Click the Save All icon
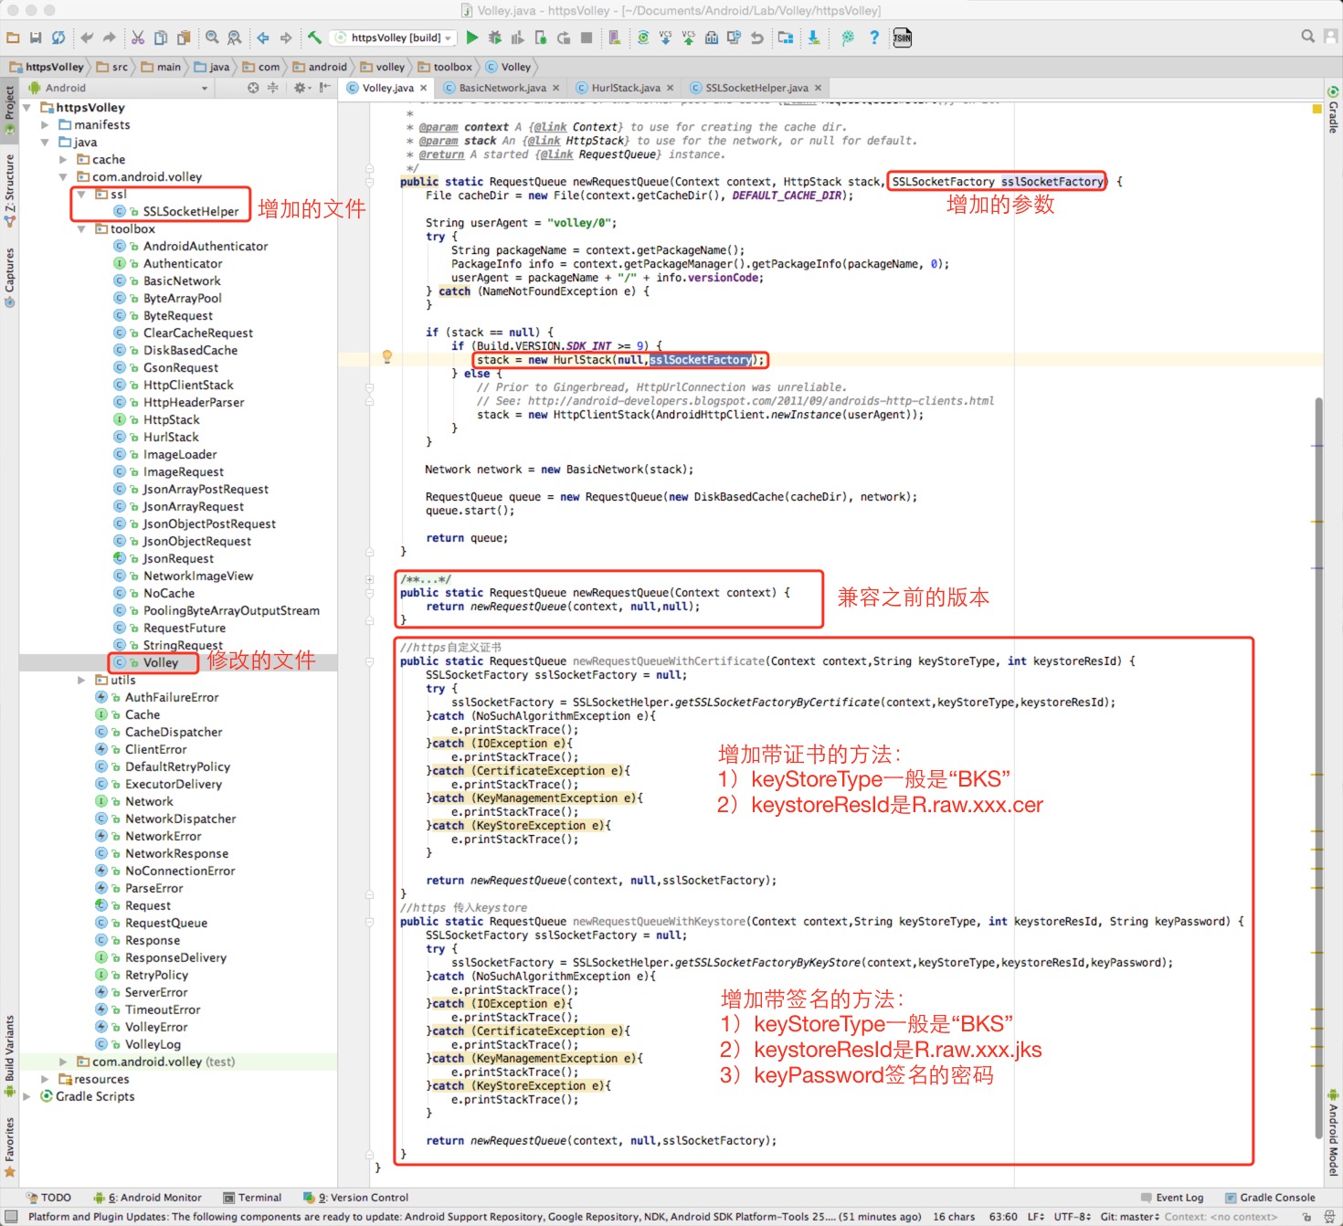The width and height of the screenshot is (1343, 1226). click(x=36, y=37)
